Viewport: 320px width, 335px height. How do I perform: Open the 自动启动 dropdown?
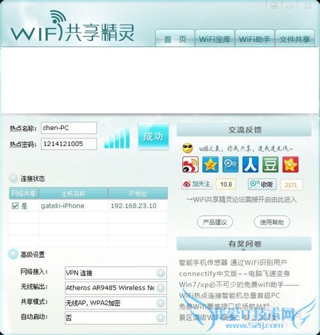[x=161, y=318]
